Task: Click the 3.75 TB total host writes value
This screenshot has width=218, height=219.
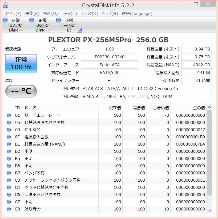Action: coord(196,57)
